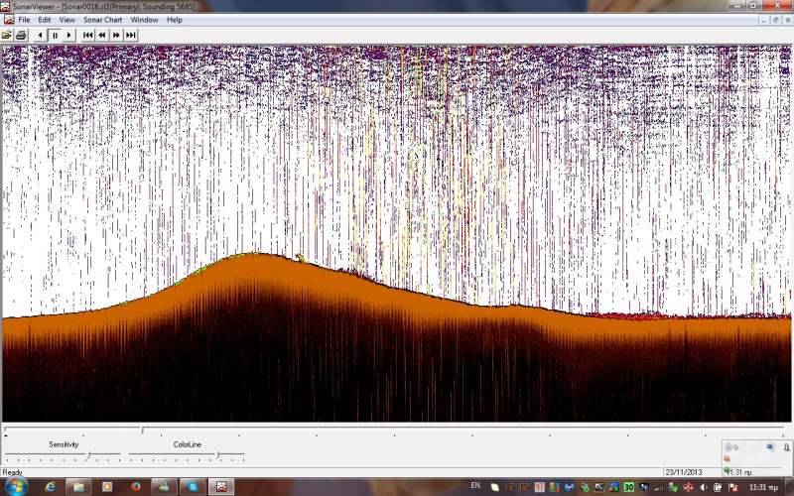The height and width of the screenshot is (496, 794).
Task: Click the EN language indicator
Action: click(475, 485)
